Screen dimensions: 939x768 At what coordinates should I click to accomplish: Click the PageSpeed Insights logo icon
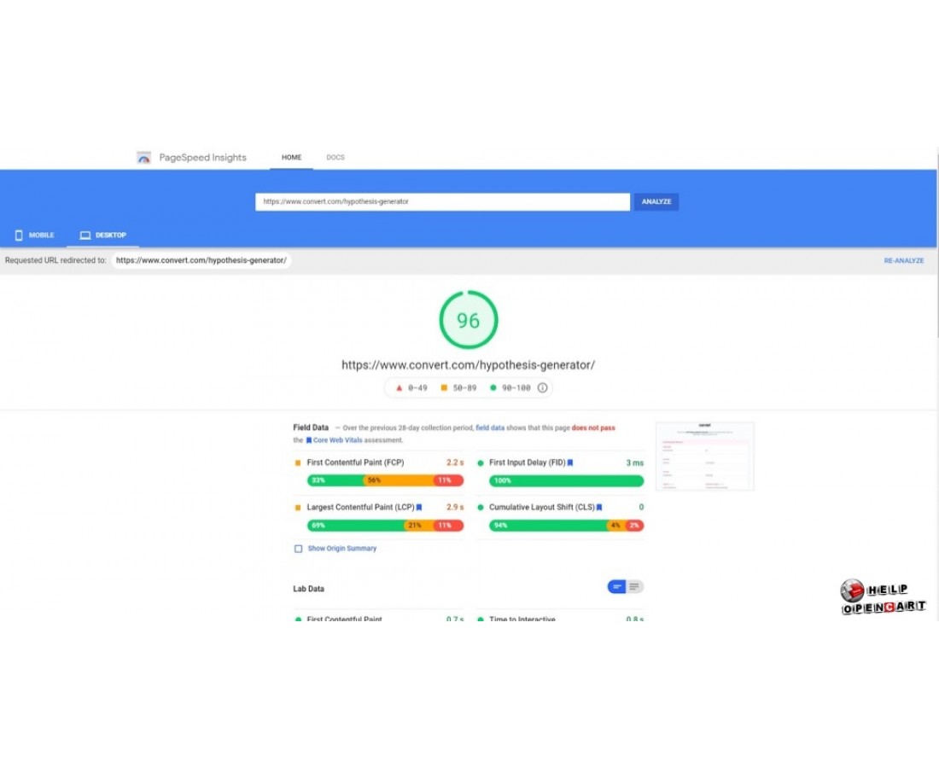pyautogui.click(x=143, y=158)
